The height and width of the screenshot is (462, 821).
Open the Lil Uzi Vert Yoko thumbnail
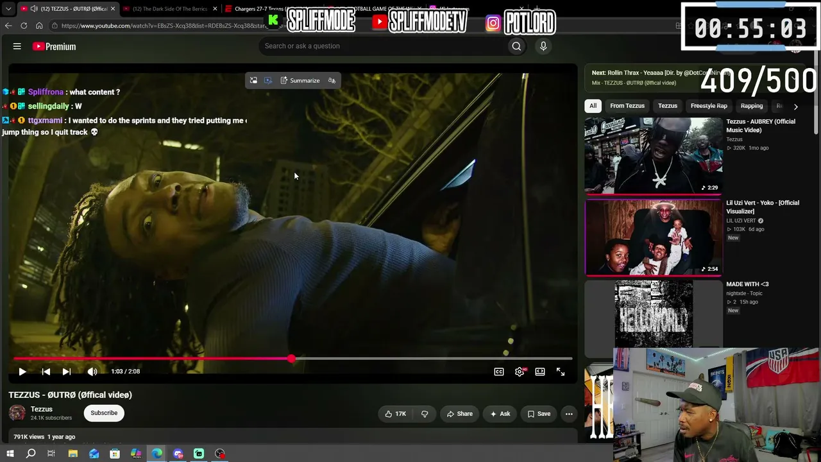tap(654, 237)
